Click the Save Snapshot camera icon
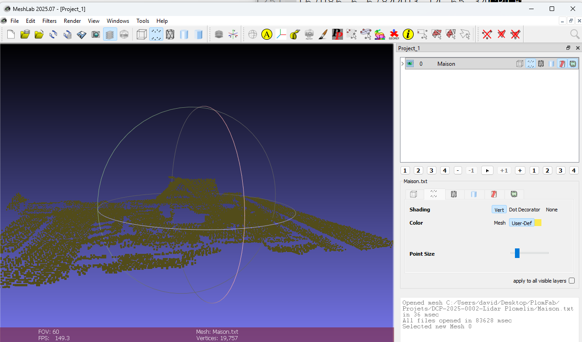The width and height of the screenshot is (582, 342). tap(95, 34)
